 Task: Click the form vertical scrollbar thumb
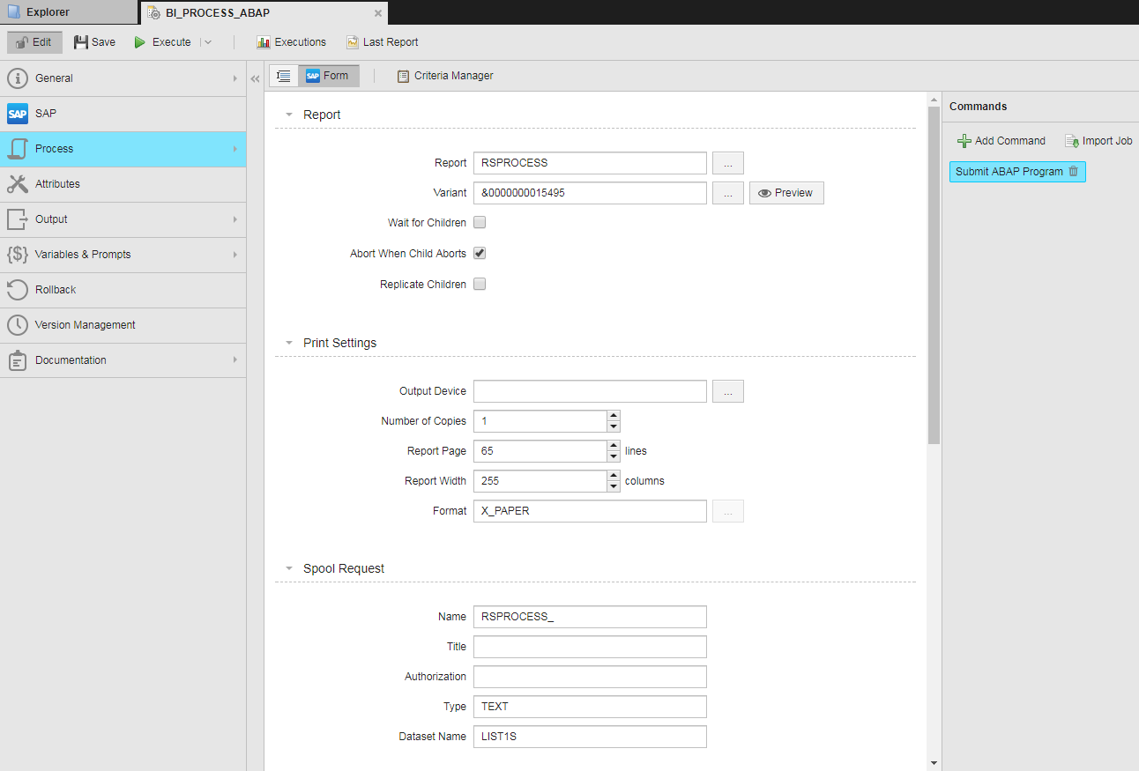(x=934, y=274)
